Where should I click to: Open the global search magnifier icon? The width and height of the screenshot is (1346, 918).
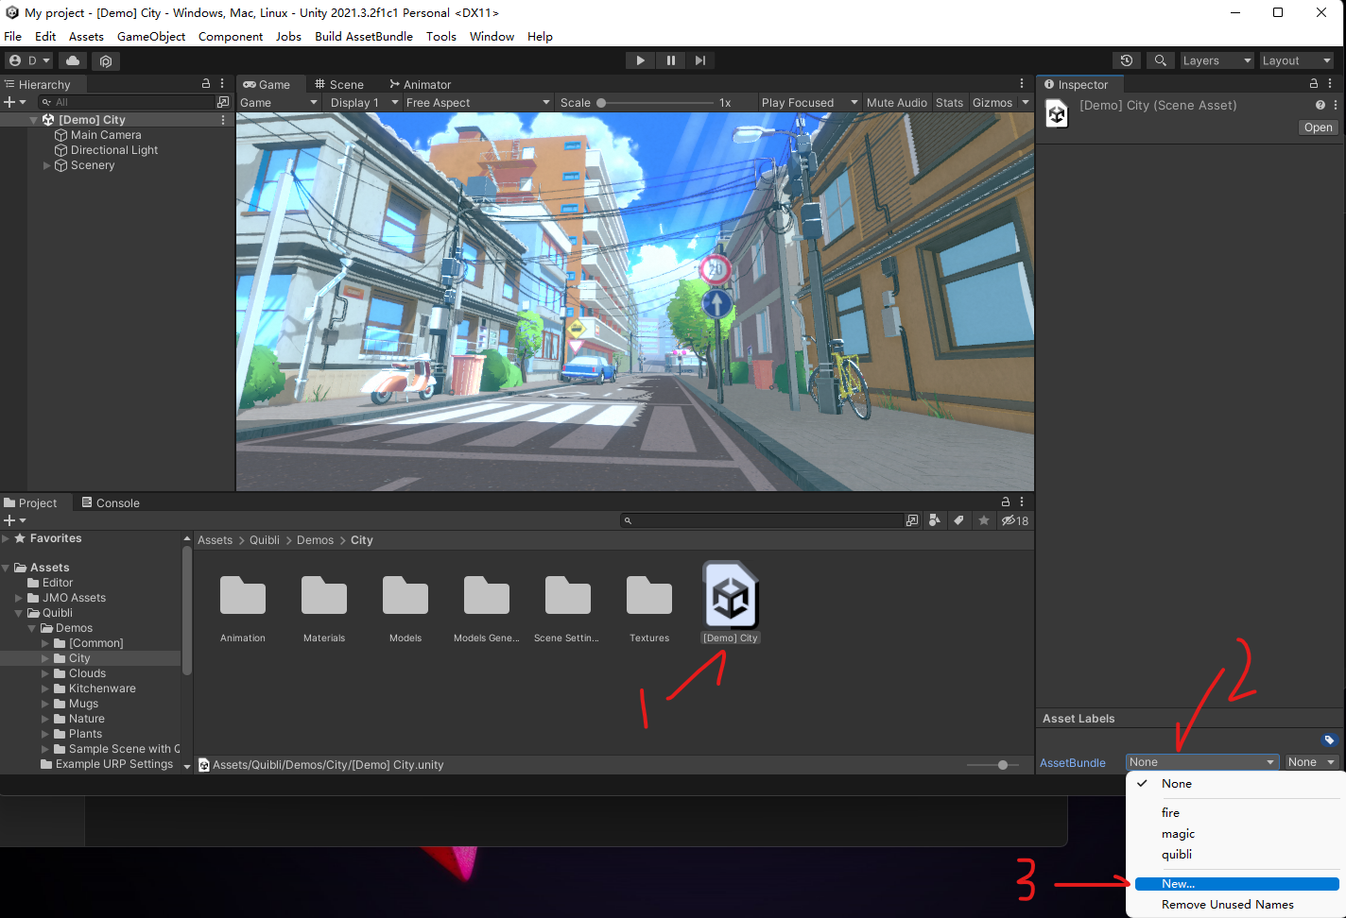[x=1160, y=60]
